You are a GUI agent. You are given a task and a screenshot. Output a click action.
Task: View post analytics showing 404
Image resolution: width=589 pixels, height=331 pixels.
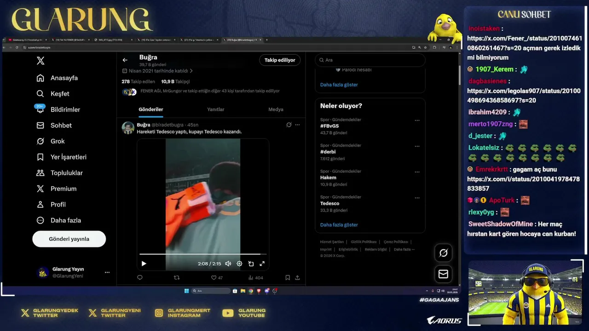click(255, 278)
